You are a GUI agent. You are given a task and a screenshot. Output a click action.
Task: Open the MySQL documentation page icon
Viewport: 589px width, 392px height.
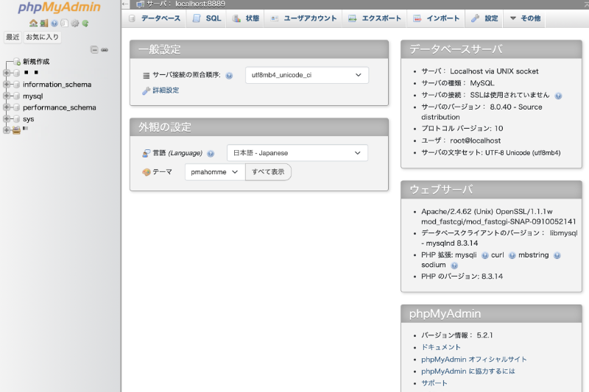click(x=65, y=24)
